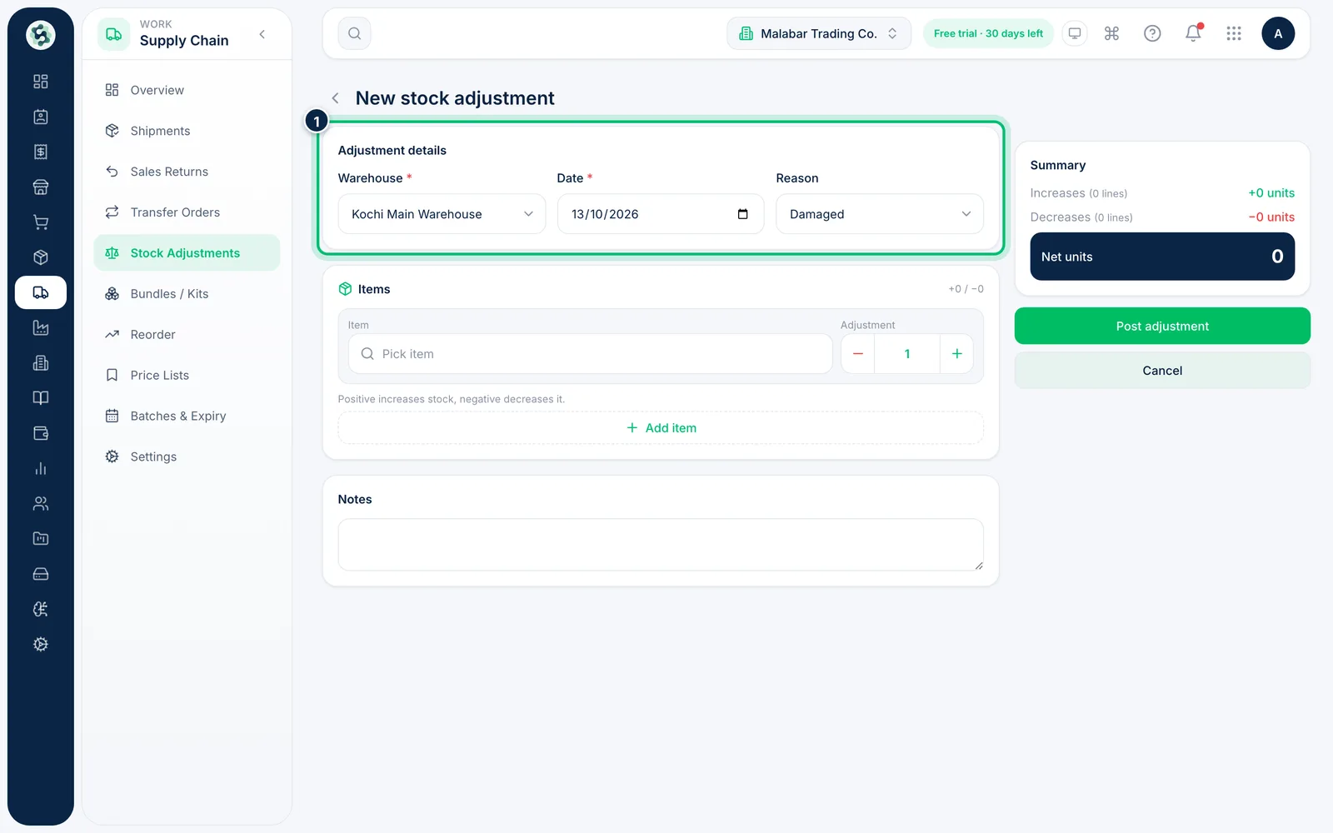The image size is (1333, 833).
Task: Click the monitor display icon in top bar
Action: pyautogui.click(x=1075, y=33)
